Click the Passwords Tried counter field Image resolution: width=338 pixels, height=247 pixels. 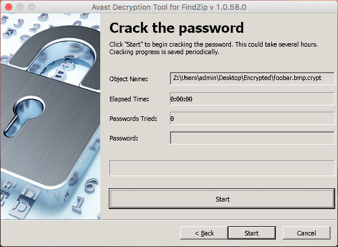click(252, 118)
